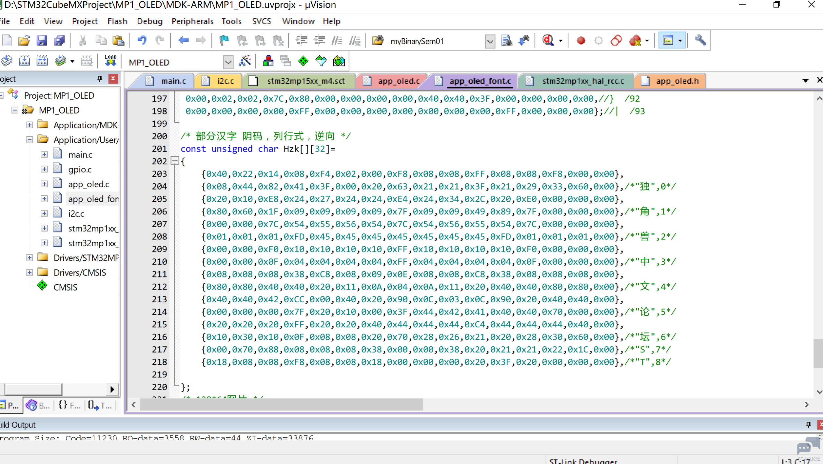
Task: Click the project tree horizontal scrollbar thumb
Action: [x=33, y=389]
